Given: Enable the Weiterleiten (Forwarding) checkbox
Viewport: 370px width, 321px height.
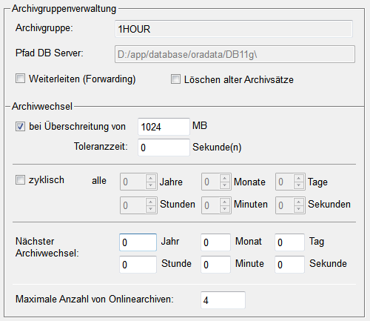Looking at the screenshot, I should tap(20, 79).
